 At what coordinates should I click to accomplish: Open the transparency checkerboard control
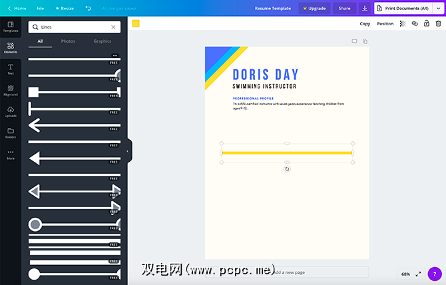[403, 23]
